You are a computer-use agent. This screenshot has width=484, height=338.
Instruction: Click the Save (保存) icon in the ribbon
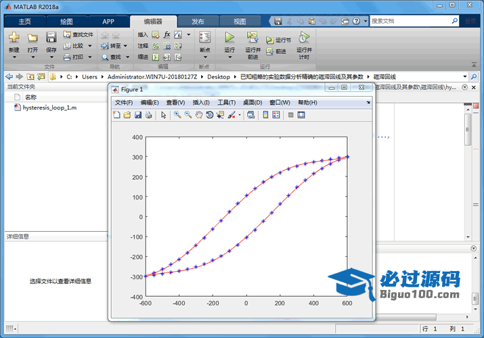51,38
